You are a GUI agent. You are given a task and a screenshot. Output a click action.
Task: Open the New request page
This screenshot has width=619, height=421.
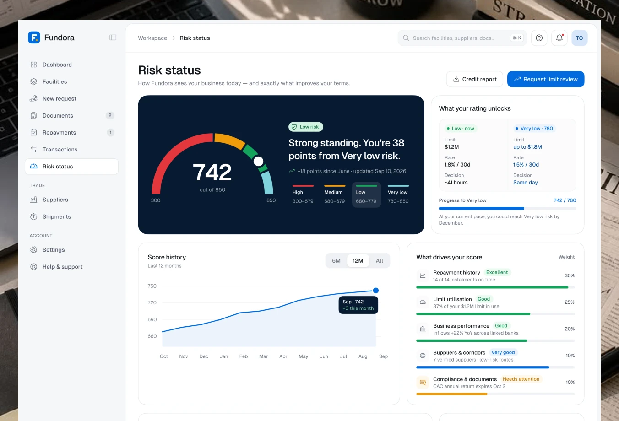71,98
